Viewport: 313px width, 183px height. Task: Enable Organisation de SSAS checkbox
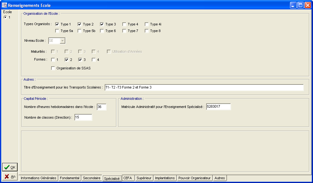(x=53, y=68)
